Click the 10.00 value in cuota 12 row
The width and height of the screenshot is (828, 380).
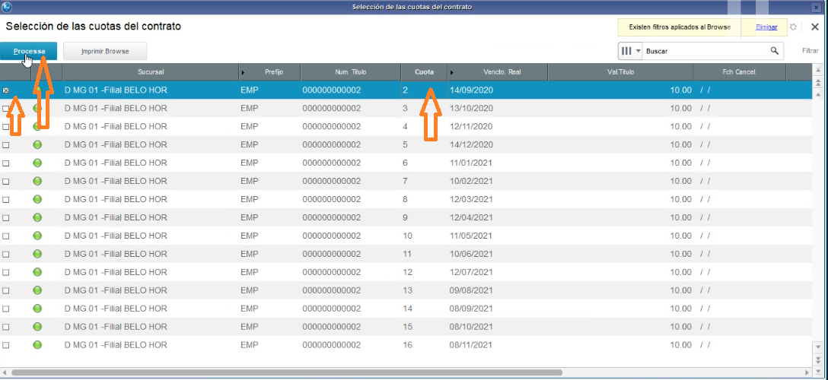click(x=680, y=272)
